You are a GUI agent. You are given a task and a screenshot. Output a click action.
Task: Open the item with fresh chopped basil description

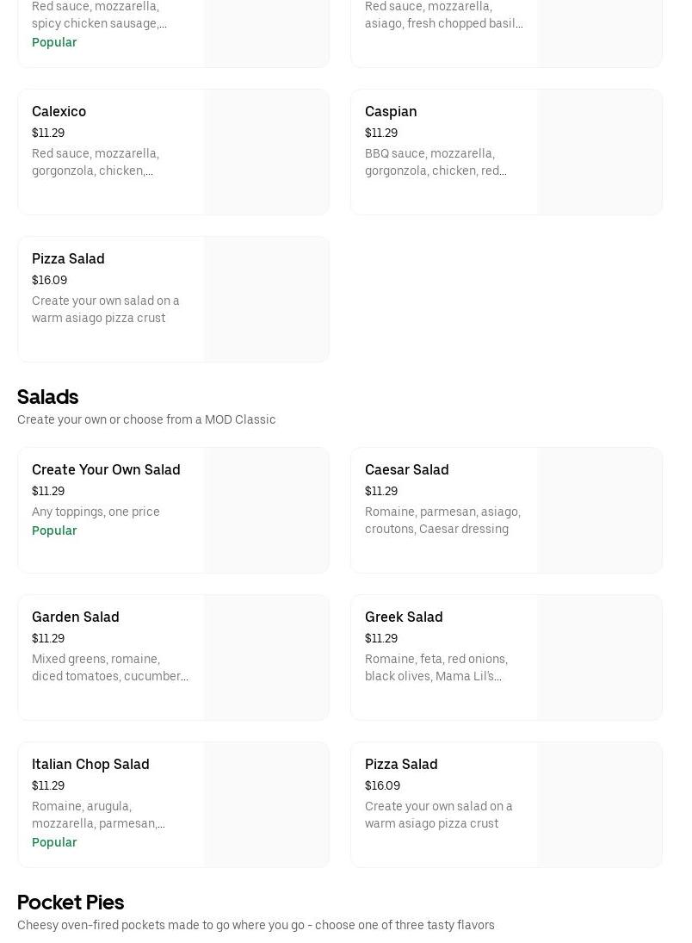click(x=443, y=23)
